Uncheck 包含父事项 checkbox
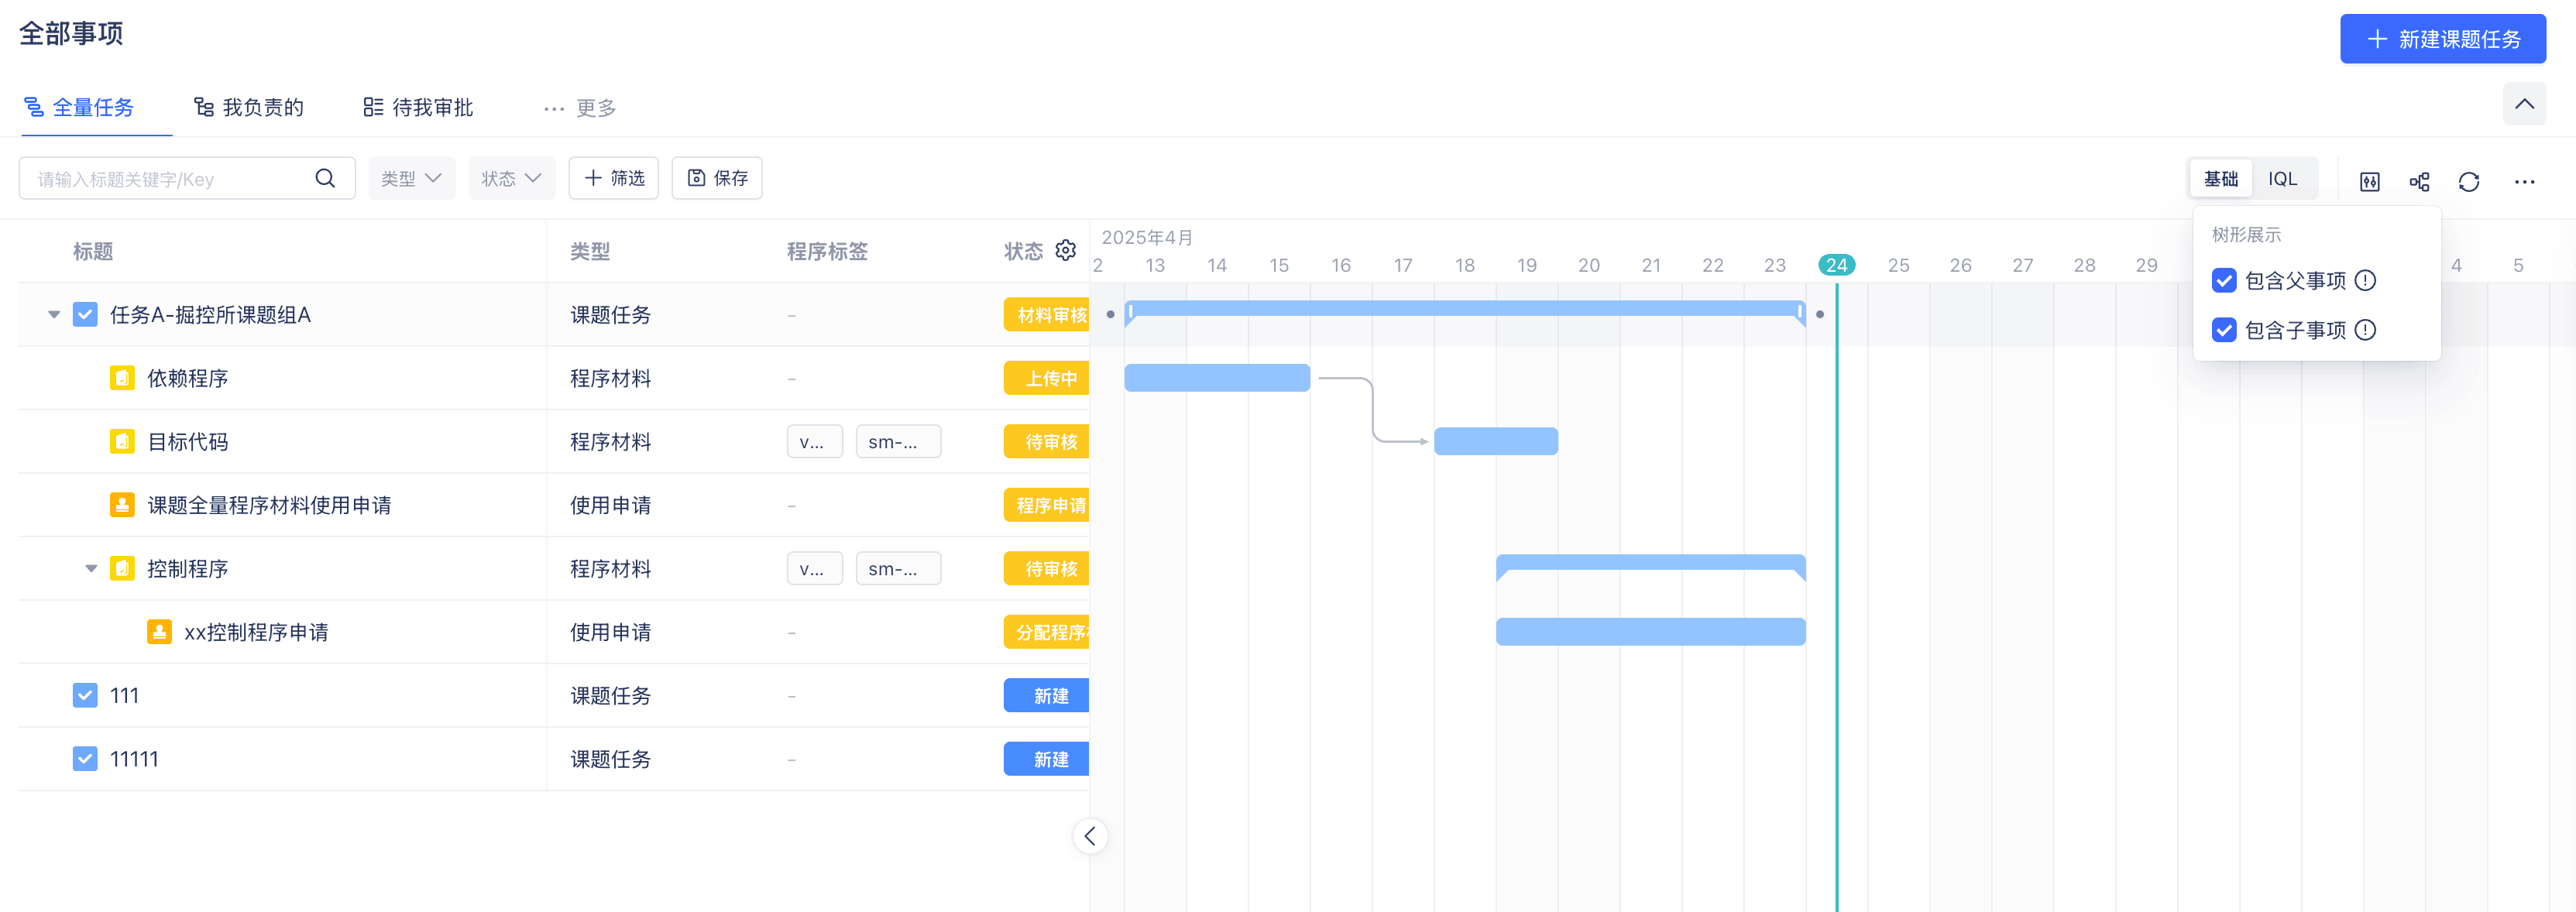 [x=2224, y=280]
